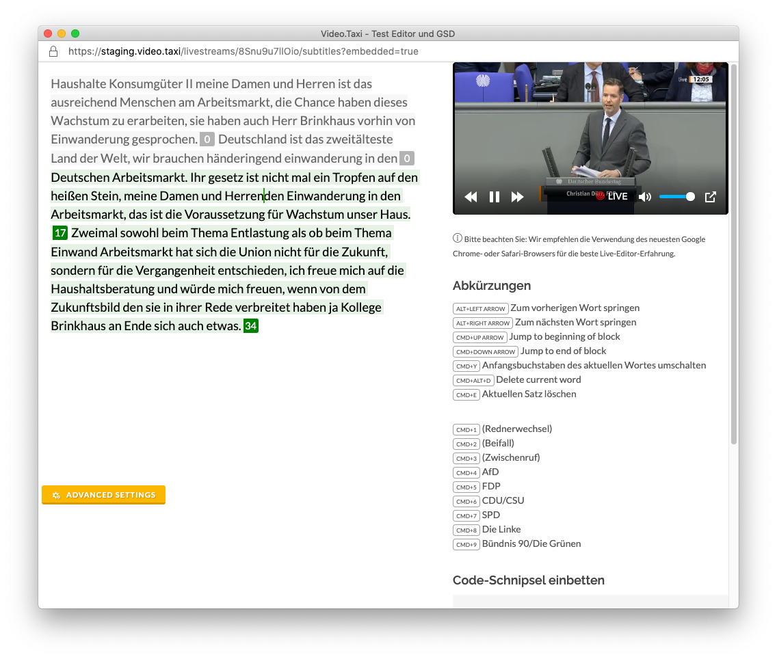The image size is (777, 659).
Task: Click the (Zwischenruf) shortcut entry
Action: click(x=511, y=457)
